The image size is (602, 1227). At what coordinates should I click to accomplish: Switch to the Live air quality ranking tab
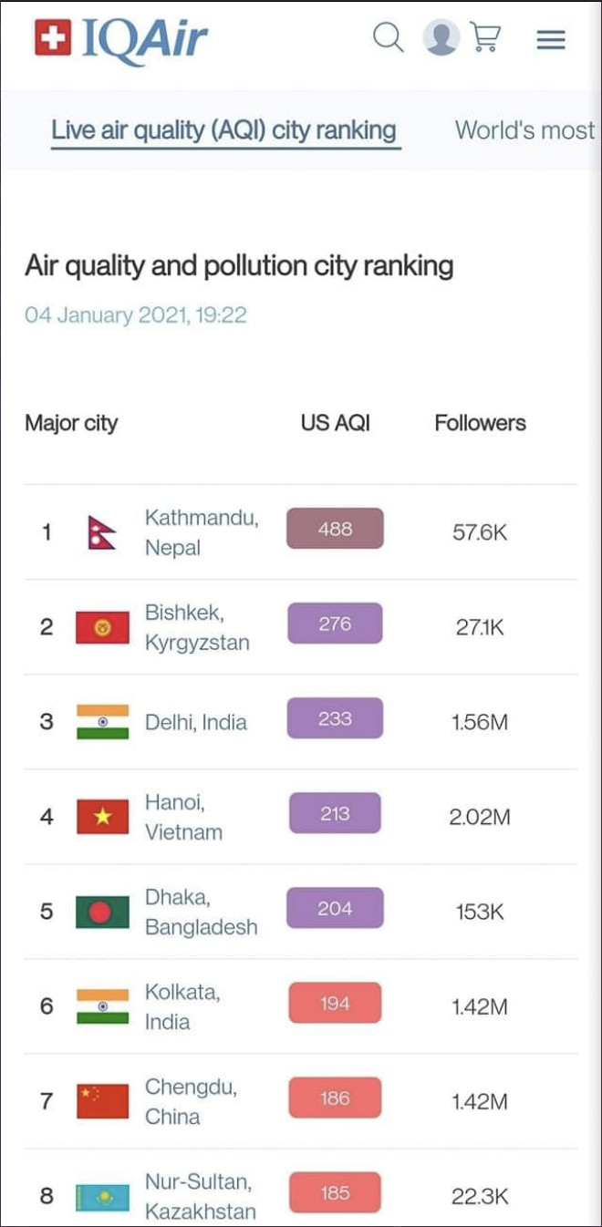(x=224, y=130)
